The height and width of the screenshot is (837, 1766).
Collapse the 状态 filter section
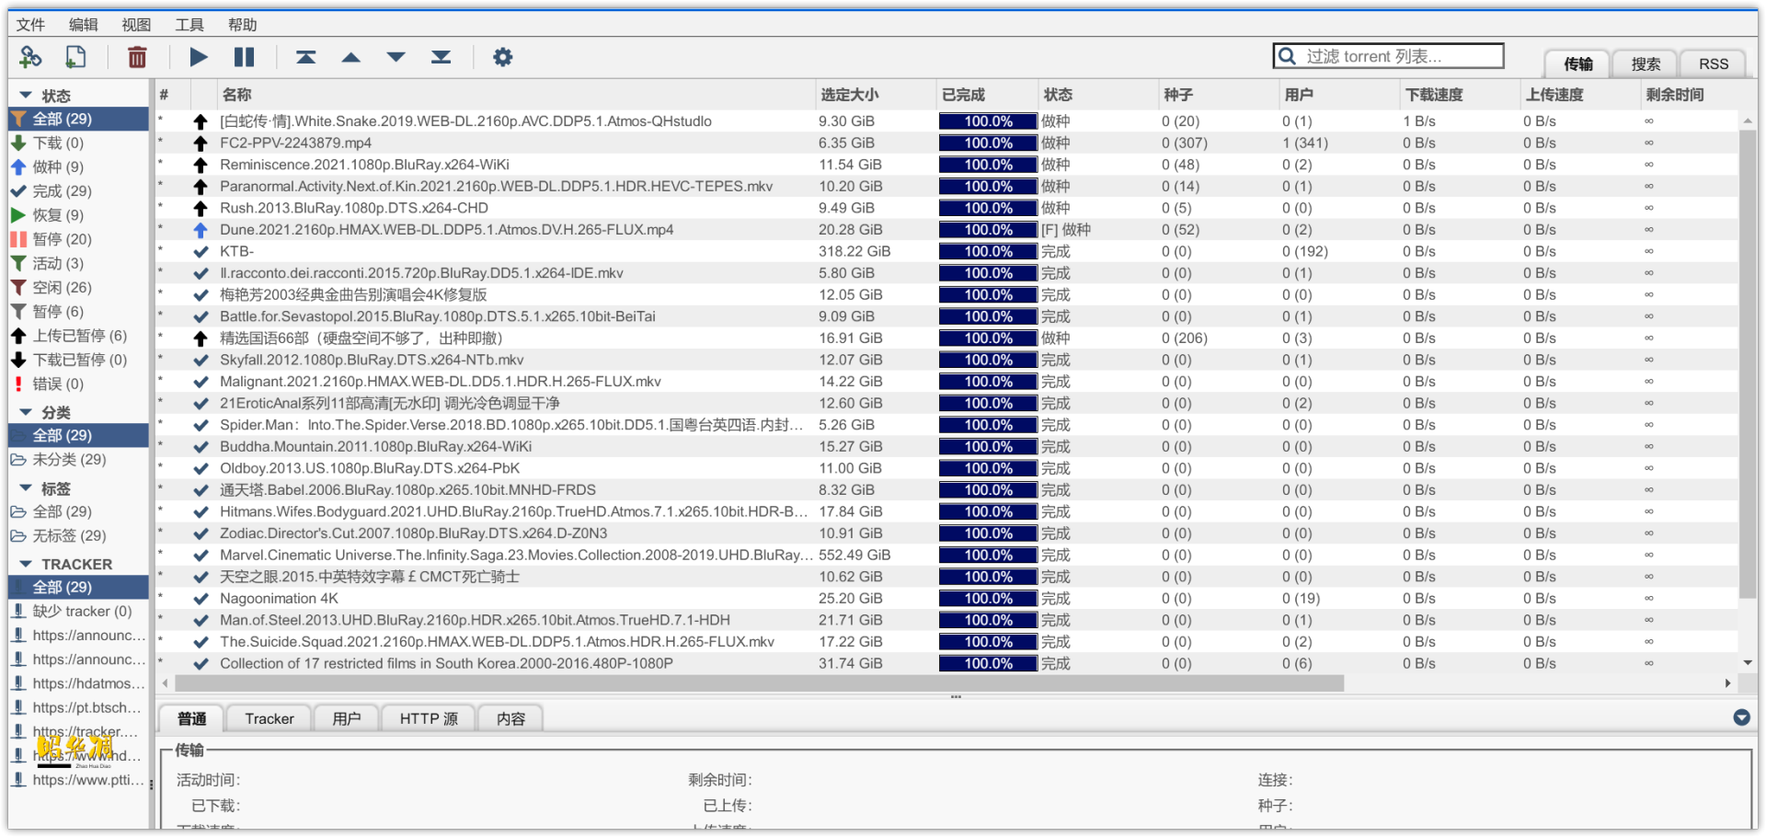[x=26, y=96]
